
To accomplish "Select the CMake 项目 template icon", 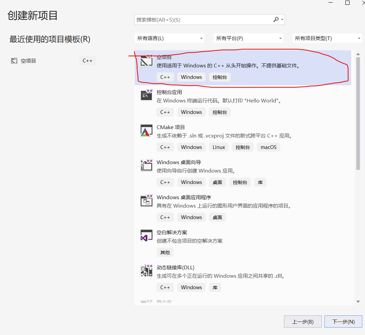I will pyautogui.click(x=147, y=130).
